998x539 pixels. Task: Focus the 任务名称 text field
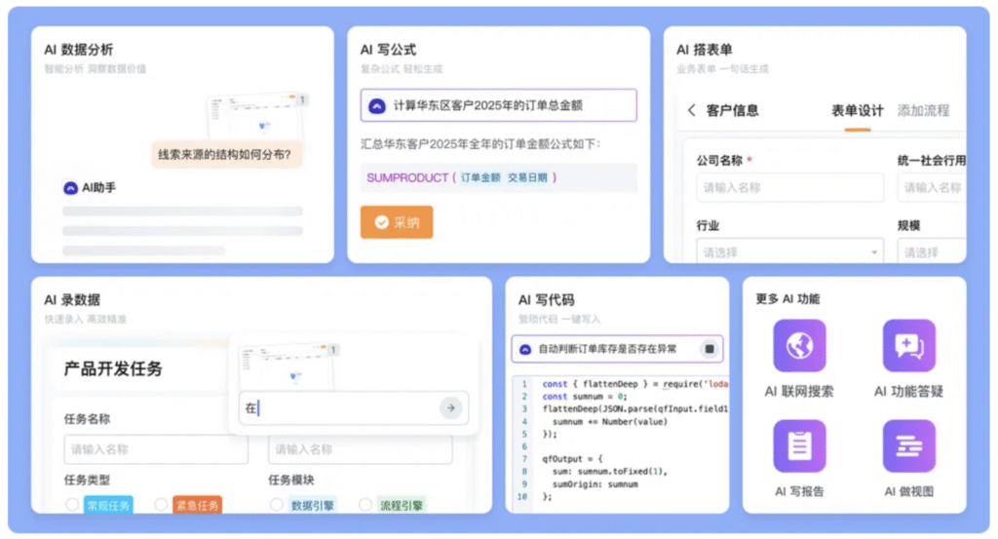tap(156, 449)
